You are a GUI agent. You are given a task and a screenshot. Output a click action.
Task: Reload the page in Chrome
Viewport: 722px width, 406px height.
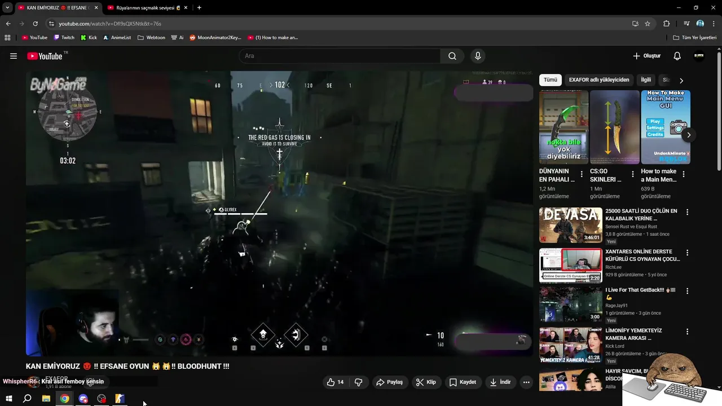pos(35,24)
